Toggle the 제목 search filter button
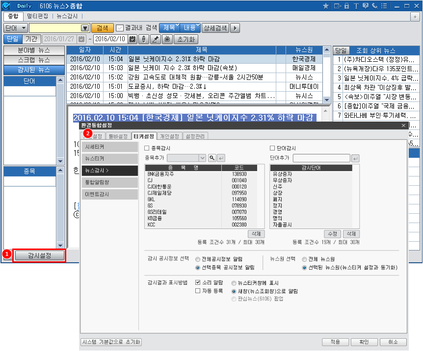The image size is (423, 351). (169, 28)
